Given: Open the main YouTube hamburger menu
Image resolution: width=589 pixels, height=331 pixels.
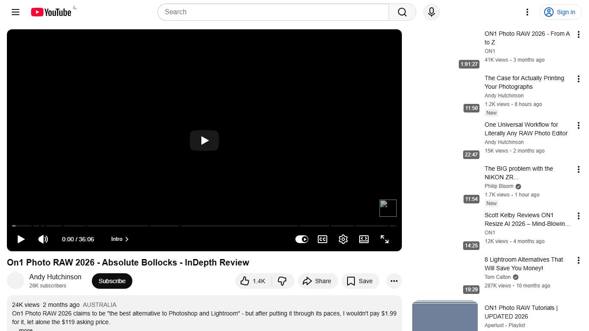Looking at the screenshot, I should (x=15, y=12).
